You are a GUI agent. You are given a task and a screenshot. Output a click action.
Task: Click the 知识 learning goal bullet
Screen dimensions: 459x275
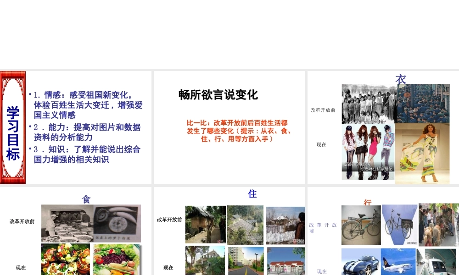click(x=86, y=154)
